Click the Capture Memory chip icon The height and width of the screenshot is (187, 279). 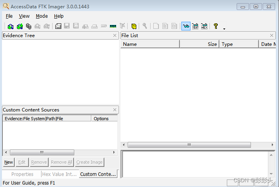tap(113, 26)
